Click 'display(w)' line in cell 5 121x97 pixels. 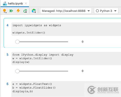[21, 62]
